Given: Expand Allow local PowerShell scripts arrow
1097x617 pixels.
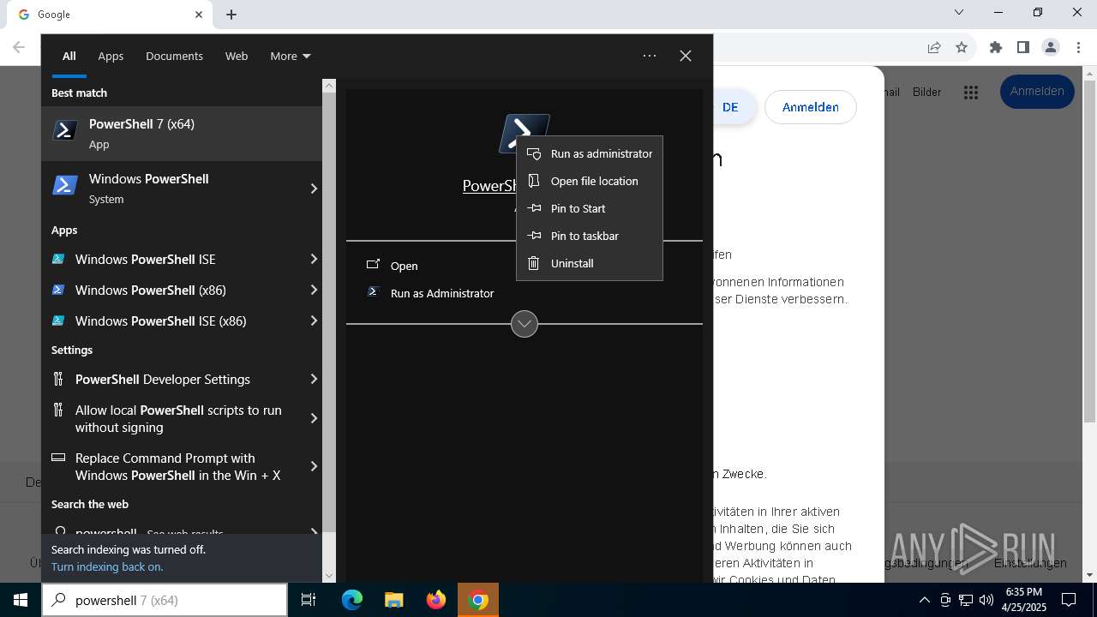Looking at the screenshot, I should (x=314, y=418).
